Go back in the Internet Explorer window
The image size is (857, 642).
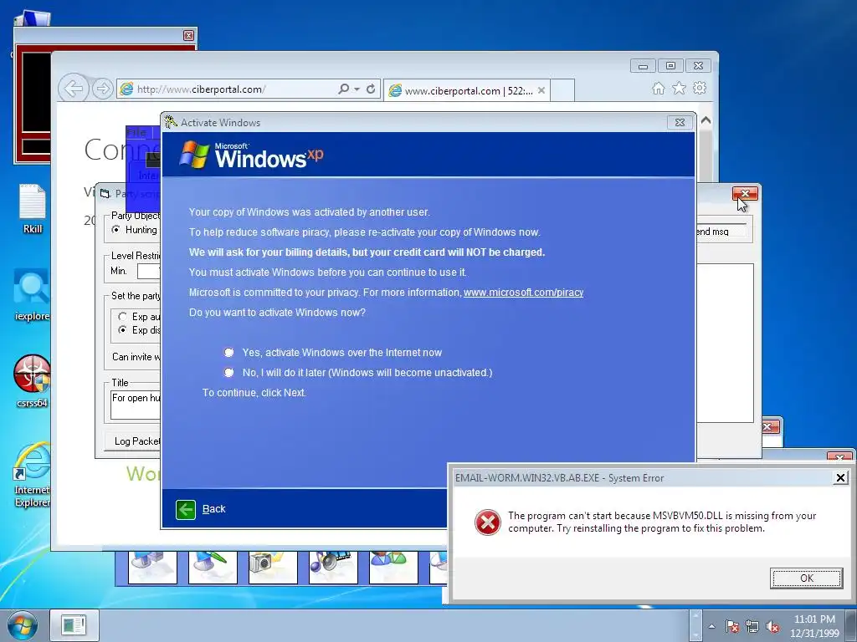(x=74, y=88)
